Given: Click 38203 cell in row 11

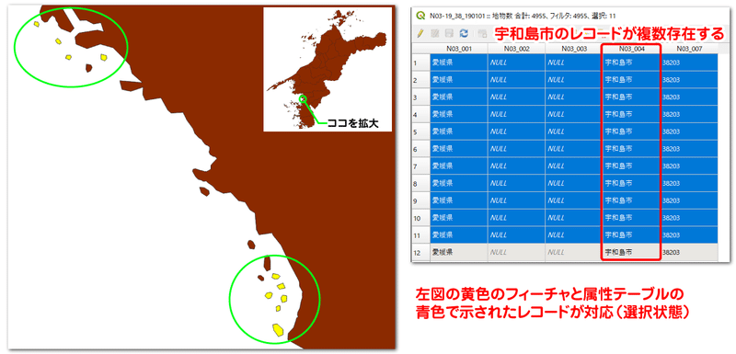Looking at the screenshot, I should (x=689, y=234).
